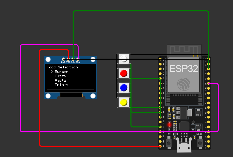
Task: Click the red pushbutton
Action: [124, 73]
